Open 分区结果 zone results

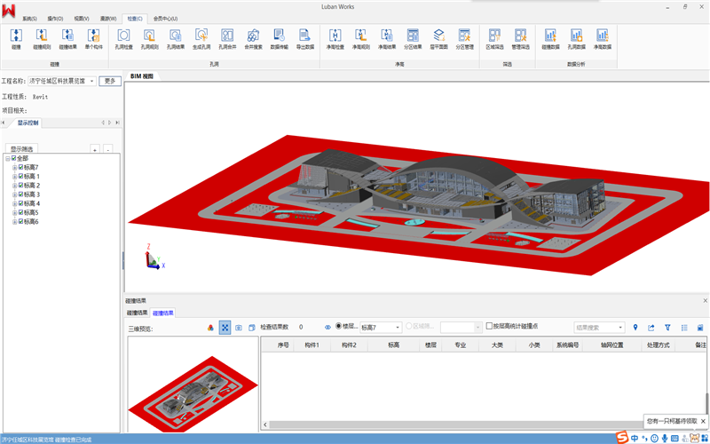pos(413,38)
